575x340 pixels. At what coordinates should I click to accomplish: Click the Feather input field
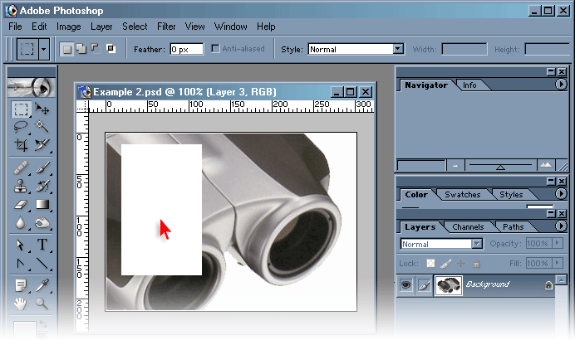click(187, 49)
